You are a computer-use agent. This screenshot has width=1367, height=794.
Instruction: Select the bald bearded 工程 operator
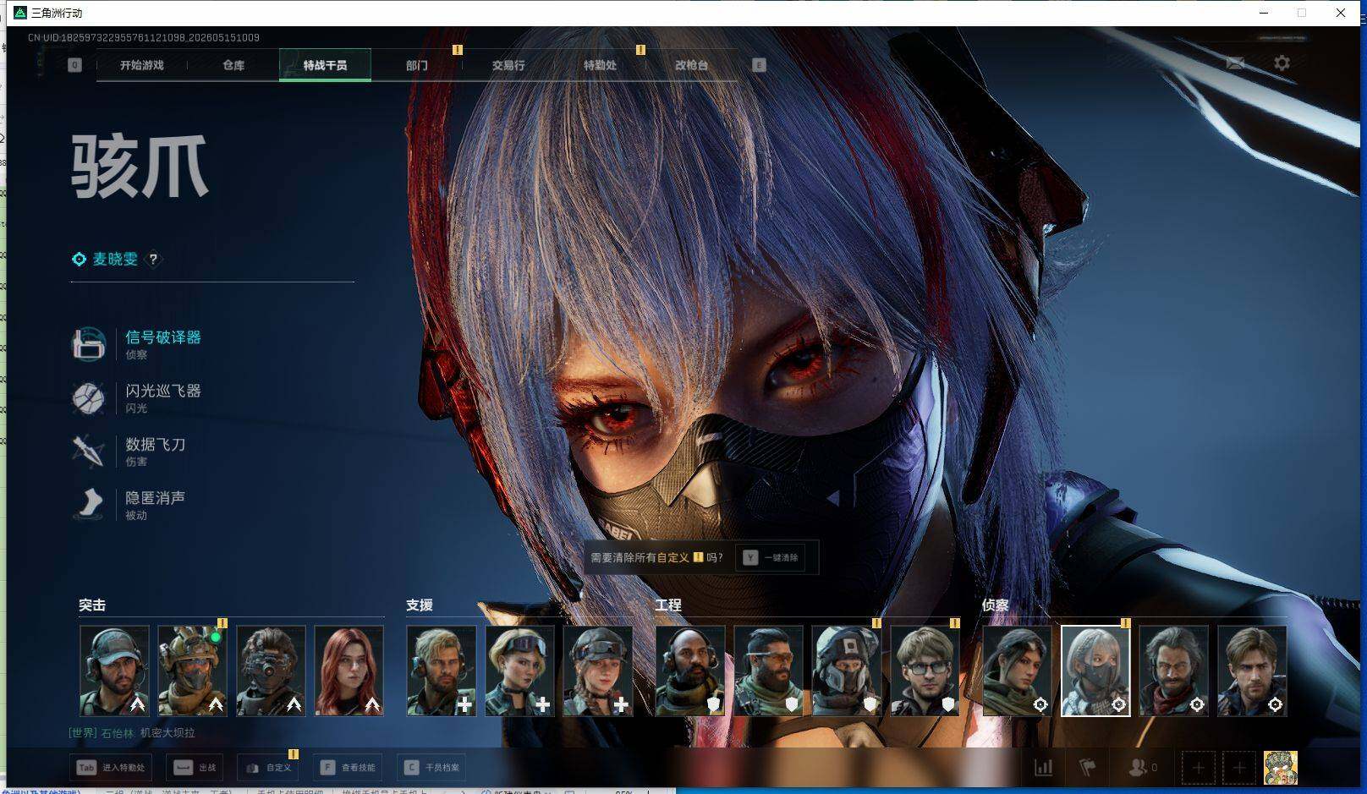click(x=690, y=671)
